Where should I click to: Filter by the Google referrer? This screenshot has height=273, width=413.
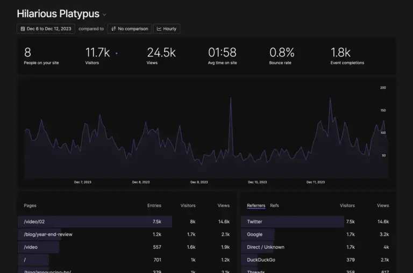(255, 234)
